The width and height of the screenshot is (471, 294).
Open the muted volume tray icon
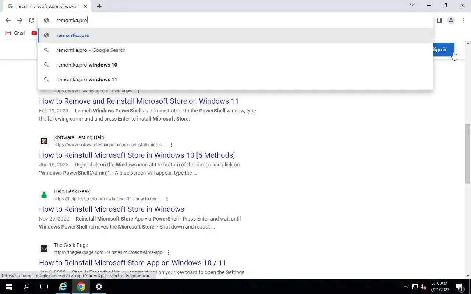(424, 287)
